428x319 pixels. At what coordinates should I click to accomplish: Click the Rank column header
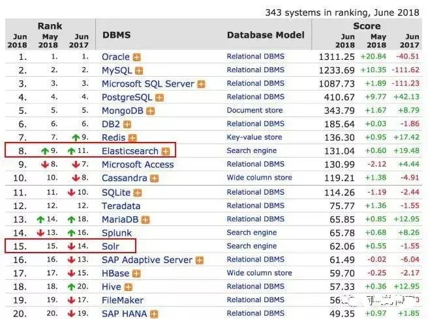(x=50, y=26)
